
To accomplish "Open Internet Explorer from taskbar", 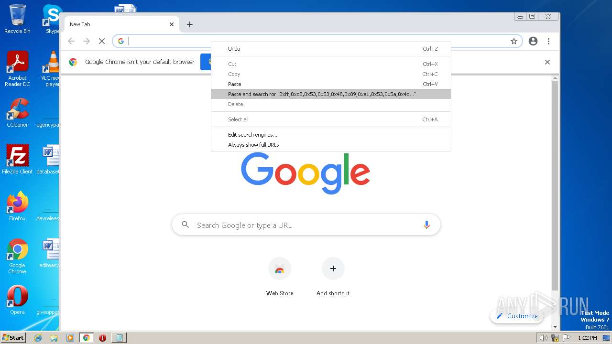I will pyautogui.click(x=38, y=338).
